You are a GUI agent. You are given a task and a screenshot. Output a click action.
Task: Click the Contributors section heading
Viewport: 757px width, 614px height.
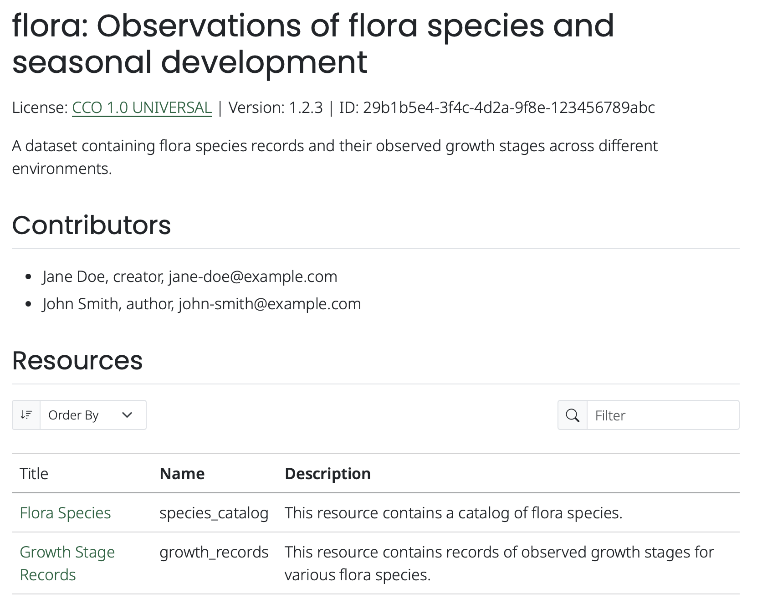pyautogui.click(x=92, y=225)
